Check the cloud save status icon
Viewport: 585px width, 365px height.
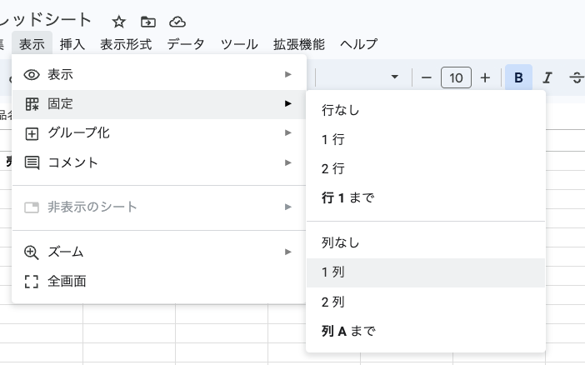pos(177,22)
